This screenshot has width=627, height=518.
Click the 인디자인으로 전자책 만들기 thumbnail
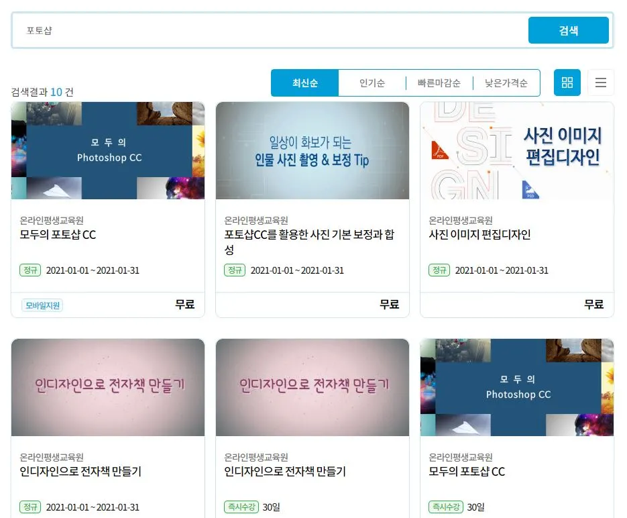tap(107, 387)
